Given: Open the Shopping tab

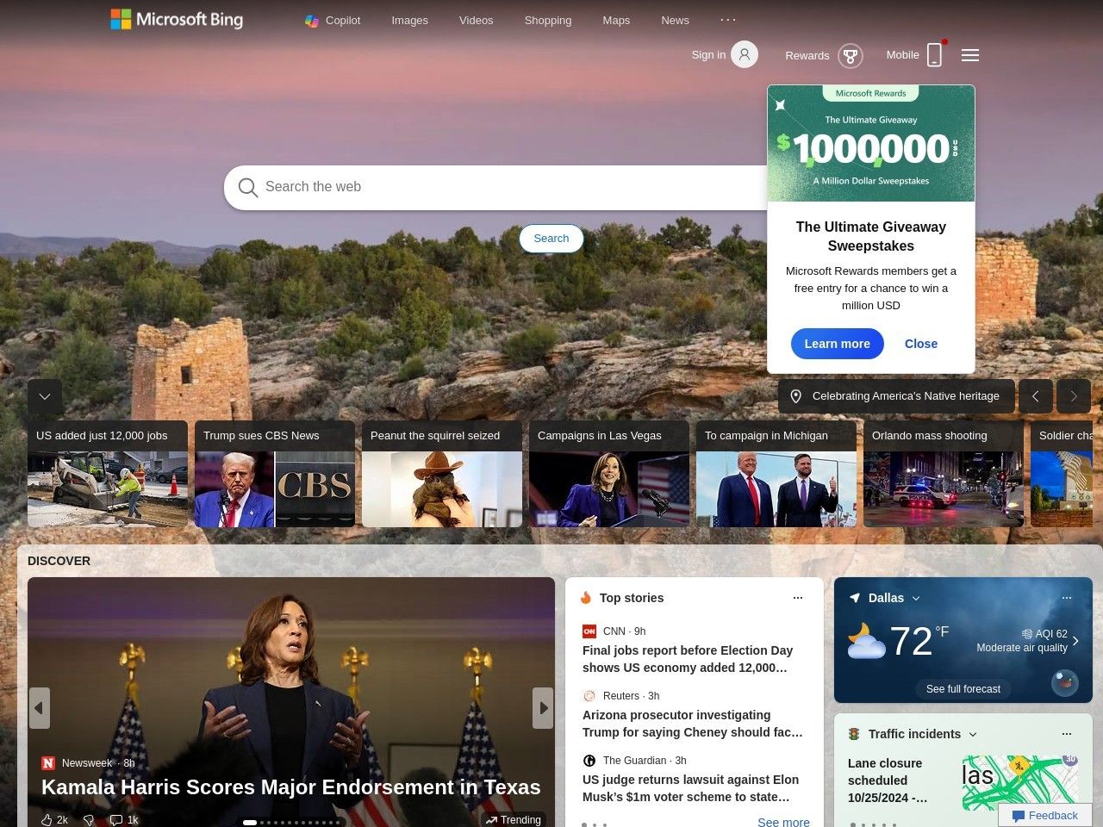Looking at the screenshot, I should point(547,21).
